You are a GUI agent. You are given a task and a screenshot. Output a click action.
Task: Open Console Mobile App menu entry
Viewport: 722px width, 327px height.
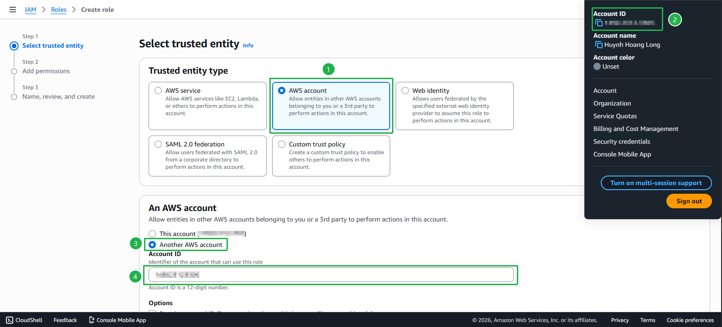(622, 154)
